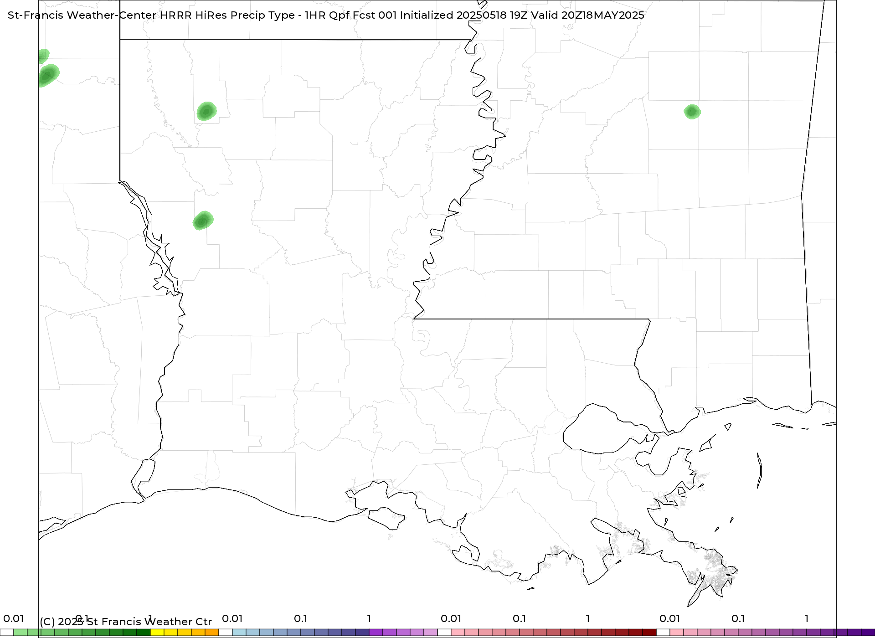Click the green precipitation blob in Mississippi
This screenshot has width=875, height=638.
(x=692, y=112)
